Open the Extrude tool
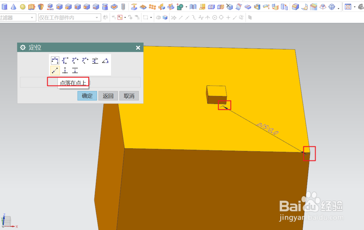Viewport: 364px width, 230px height. coord(32,7)
